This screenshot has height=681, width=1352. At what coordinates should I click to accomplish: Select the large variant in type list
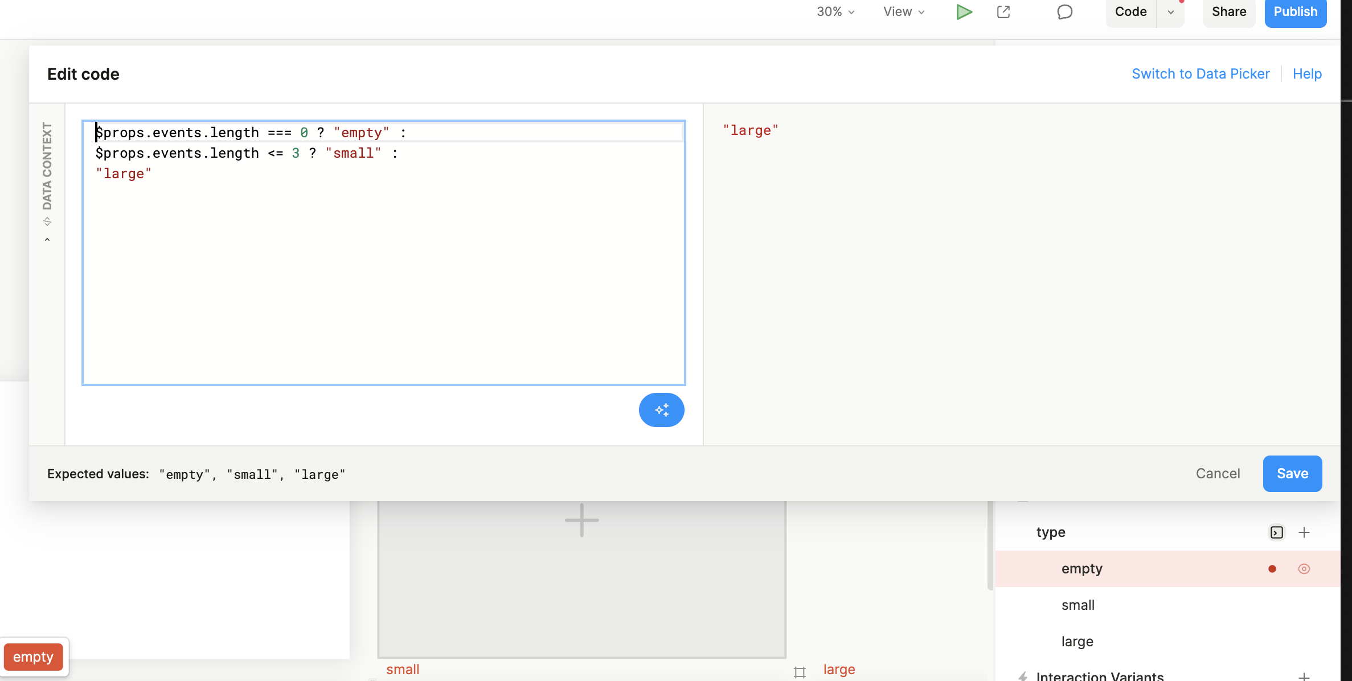tap(1077, 642)
